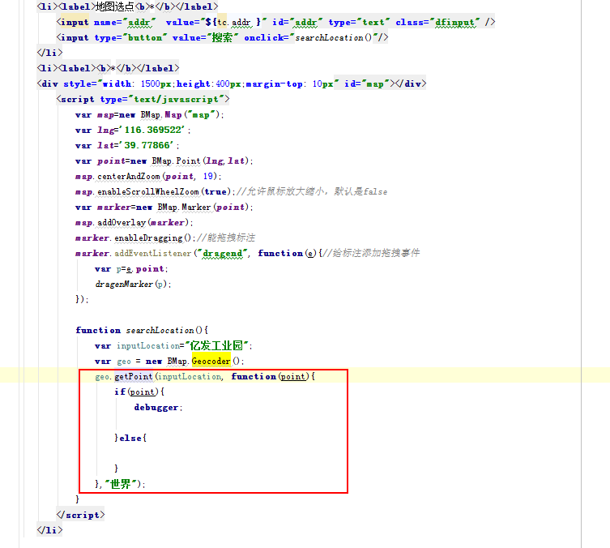Click the last closing /li tag
The width and height of the screenshot is (610, 548).
[x=49, y=530]
